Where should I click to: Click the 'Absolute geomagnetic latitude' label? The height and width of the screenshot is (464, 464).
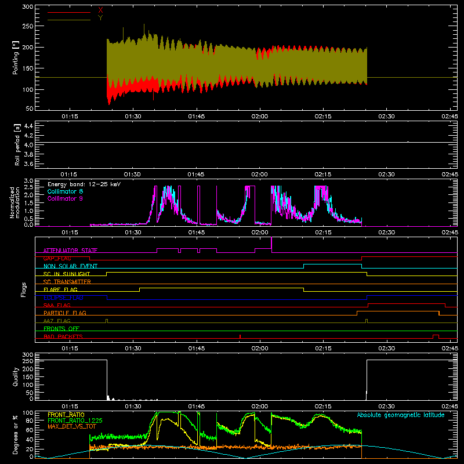click(x=401, y=415)
